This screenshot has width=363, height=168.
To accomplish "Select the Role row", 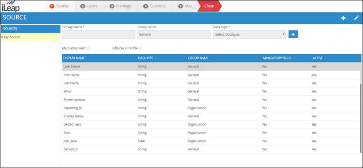I will 212,133.
